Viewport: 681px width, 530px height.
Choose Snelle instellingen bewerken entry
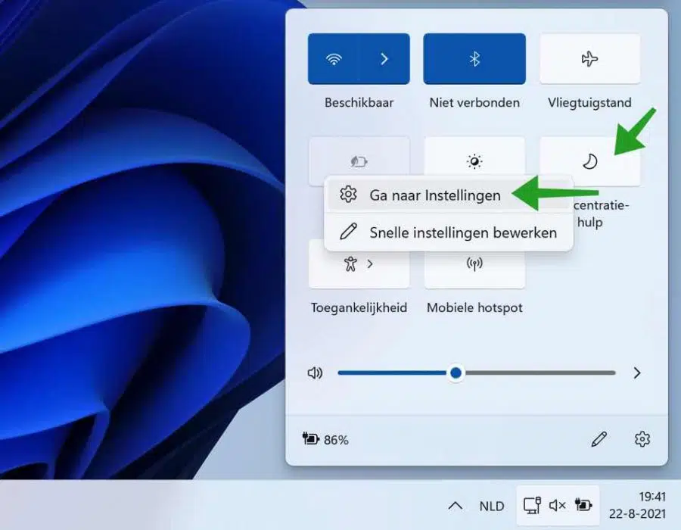[x=448, y=232]
